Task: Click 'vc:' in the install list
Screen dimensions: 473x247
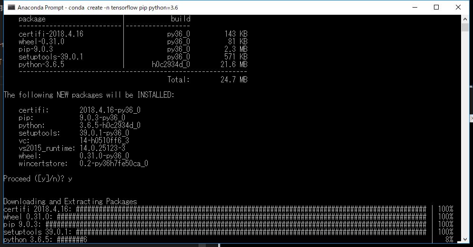Action: tap(24, 141)
